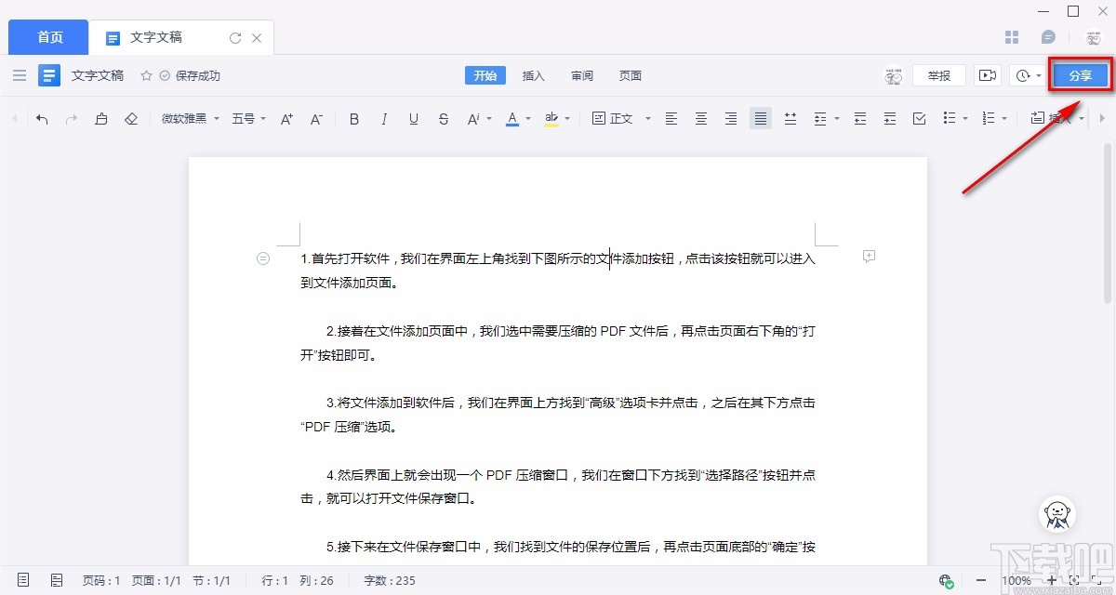Open the history clock dropdown
The width and height of the screenshot is (1116, 595).
click(1028, 75)
